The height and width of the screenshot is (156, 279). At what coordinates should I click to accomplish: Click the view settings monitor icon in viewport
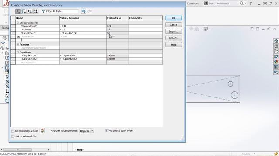coord(205,29)
